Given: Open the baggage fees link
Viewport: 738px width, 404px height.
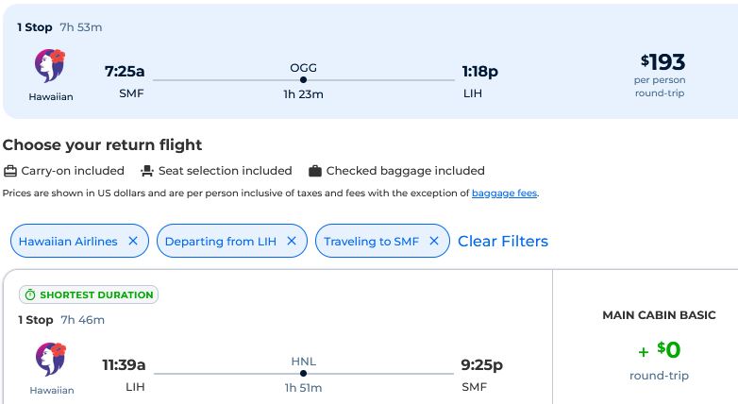Looking at the screenshot, I should click(504, 194).
